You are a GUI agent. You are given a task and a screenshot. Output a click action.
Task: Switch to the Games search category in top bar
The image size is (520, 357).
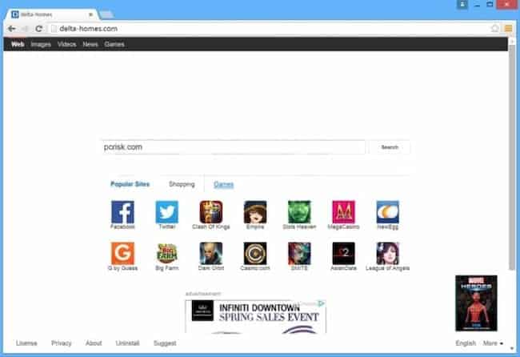pos(114,44)
